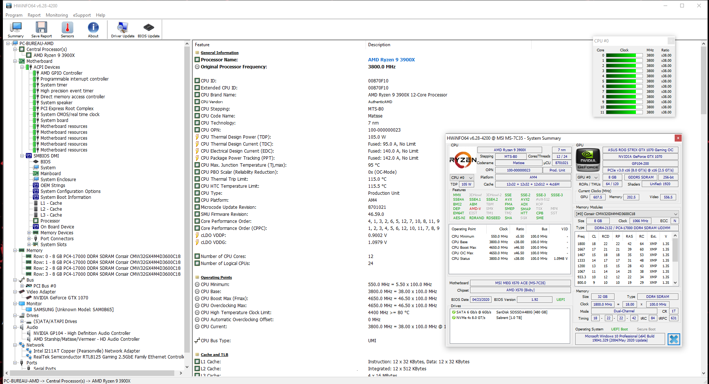Collapse the Central Processor(s) node

point(15,50)
